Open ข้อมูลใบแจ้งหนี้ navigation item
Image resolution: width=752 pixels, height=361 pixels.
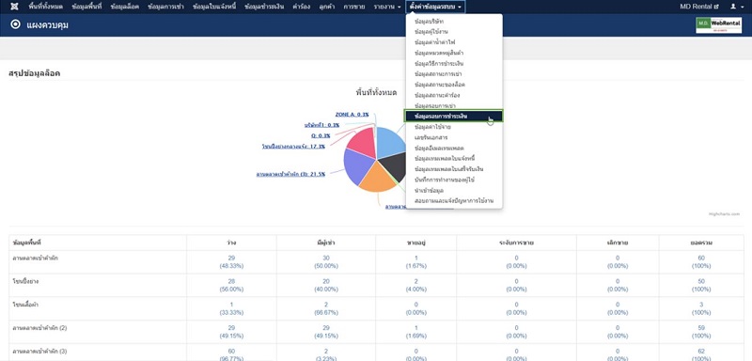pyautogui.click(x=214, y=7)
